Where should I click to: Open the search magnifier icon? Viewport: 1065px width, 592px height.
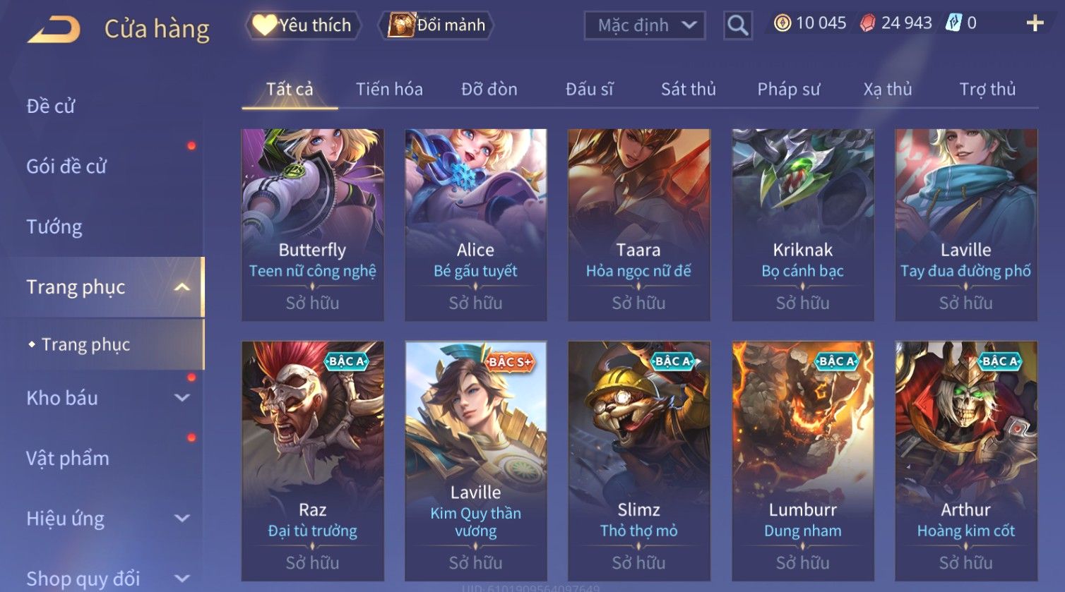coord(737,25)
